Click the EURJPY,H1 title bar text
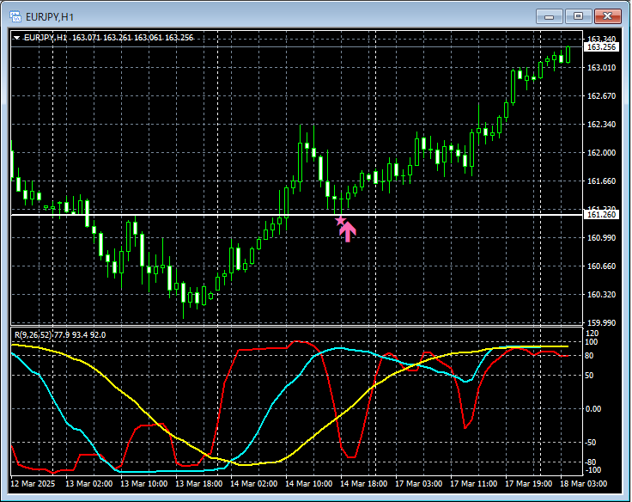This screenshot has height=502, width=632. pyautogui.click(x=50, y=17)
